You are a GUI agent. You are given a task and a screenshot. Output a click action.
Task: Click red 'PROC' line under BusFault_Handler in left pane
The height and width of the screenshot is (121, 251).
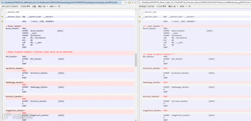tap(24, 99)
